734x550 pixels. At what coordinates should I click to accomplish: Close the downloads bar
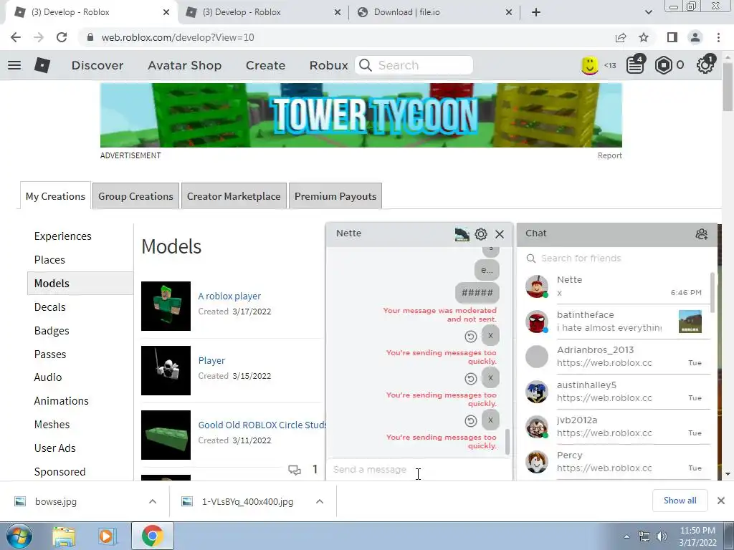pyautogui.click(x=721, y=501)
